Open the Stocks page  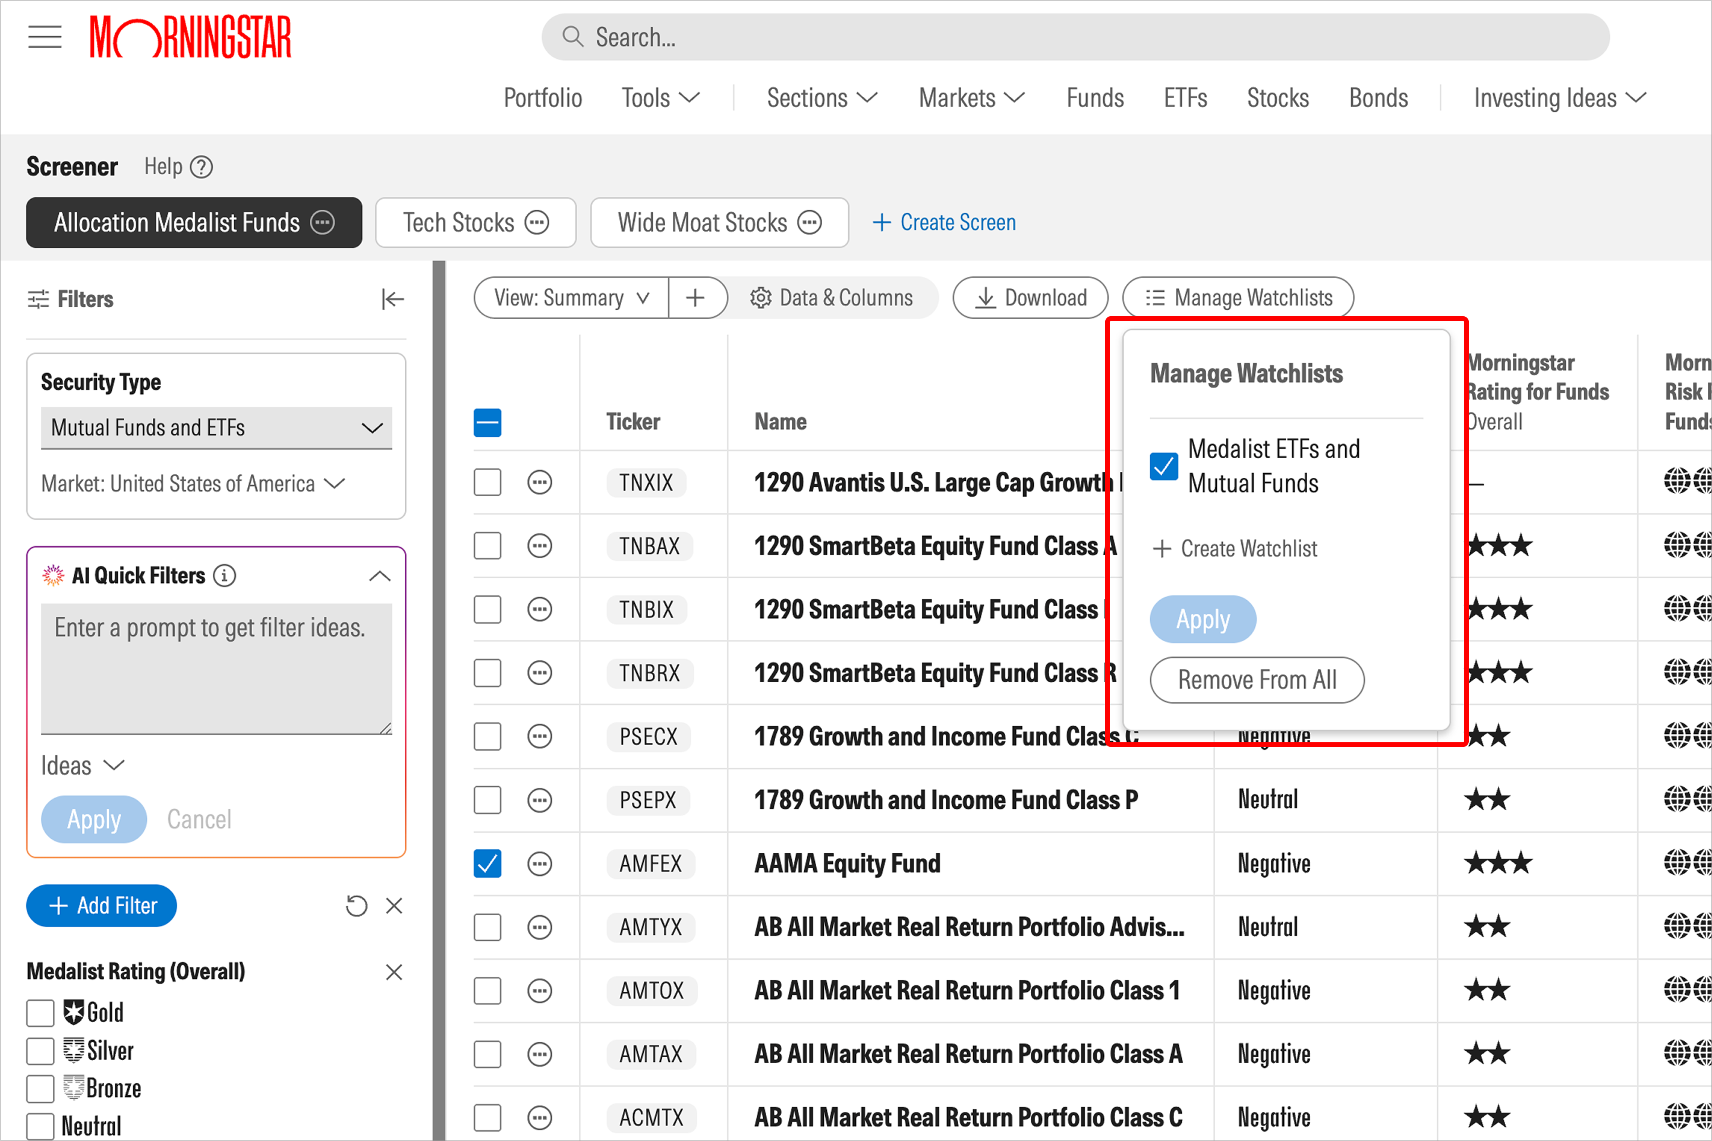(1278, 97)
